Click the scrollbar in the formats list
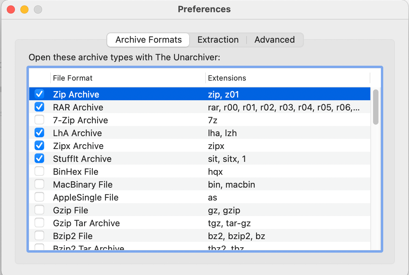409x275 pixels. click(x=376, y=105)
